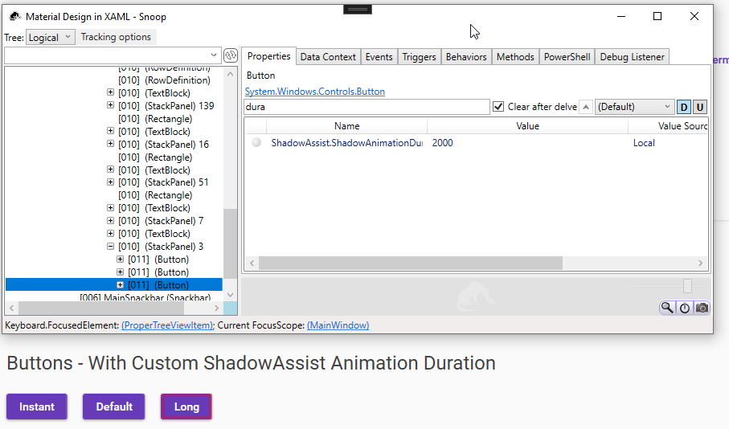
Task: Click the Default purple button
Action: (114, 407)
